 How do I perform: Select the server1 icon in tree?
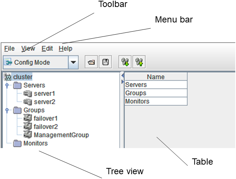tap(27, 94)
